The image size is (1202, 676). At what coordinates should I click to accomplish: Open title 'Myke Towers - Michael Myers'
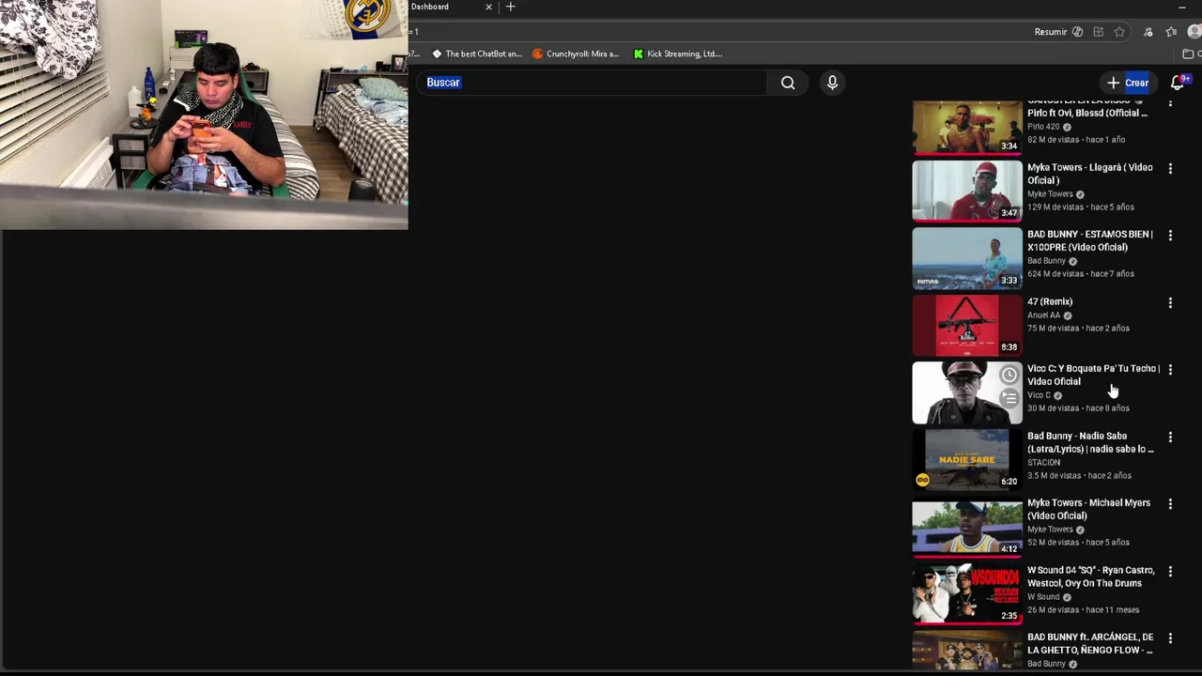pos(1088,509)
